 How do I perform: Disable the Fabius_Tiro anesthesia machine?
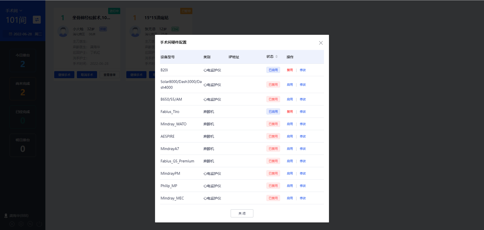(290, 112)
